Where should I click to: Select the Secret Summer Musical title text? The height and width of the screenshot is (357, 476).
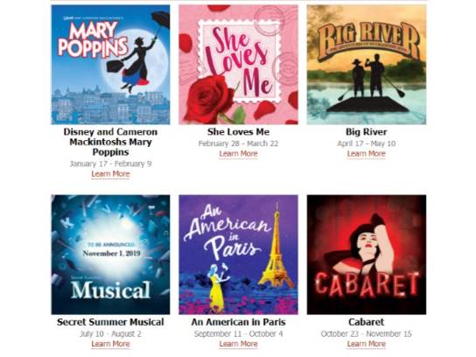(110, 322)
